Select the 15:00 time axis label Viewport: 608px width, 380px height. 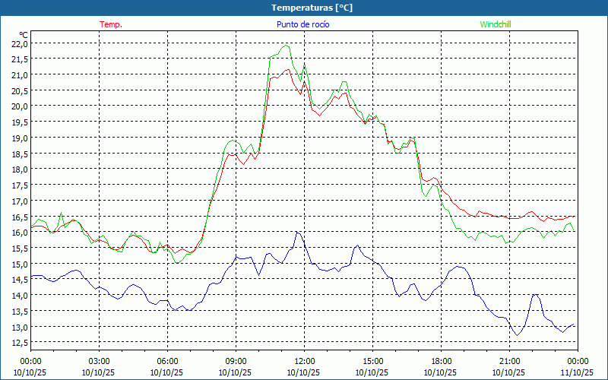click(x=372, y=361)
